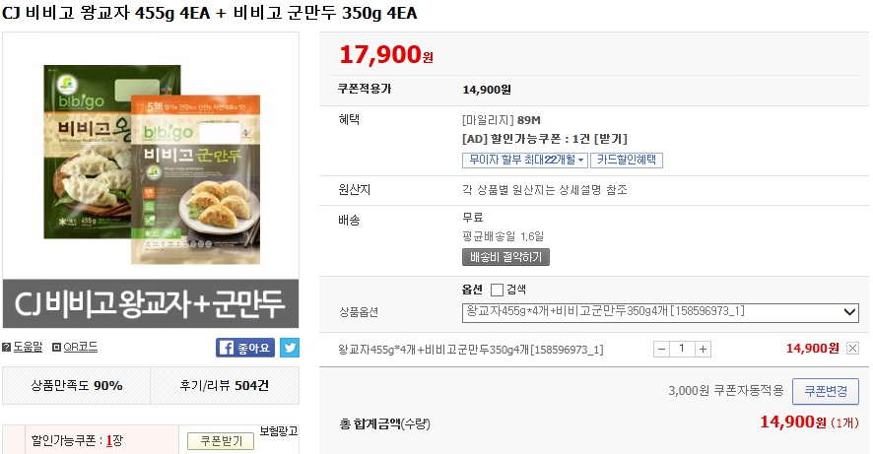Click the 쿠폰변경 button
This screenshot has height=454, width=873.
click(825, 391)
